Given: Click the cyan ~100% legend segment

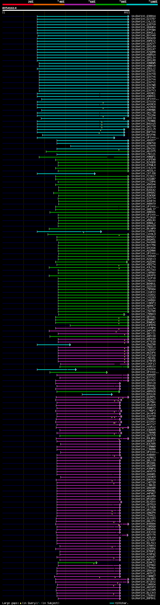Looking at the screenshot, I should [142, 5].
